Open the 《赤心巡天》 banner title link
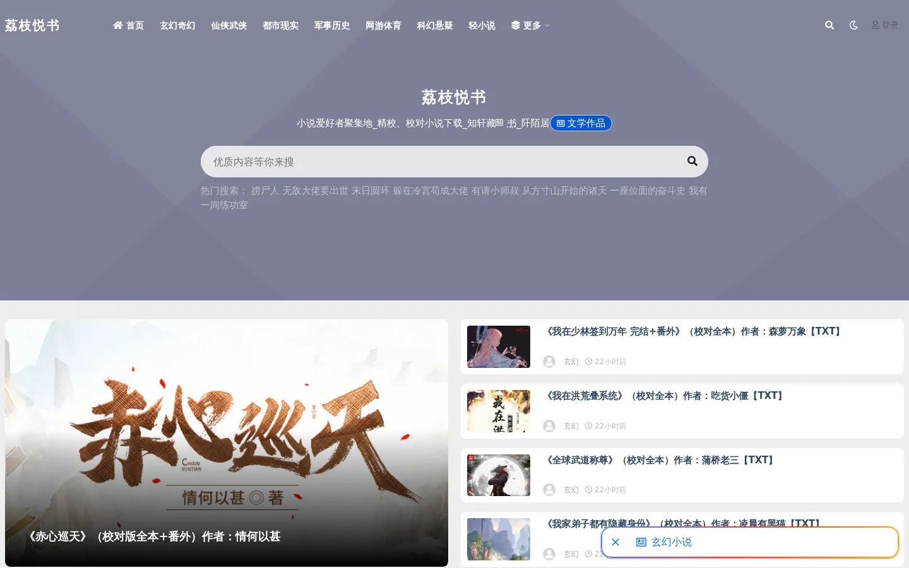 click(152, 536)
